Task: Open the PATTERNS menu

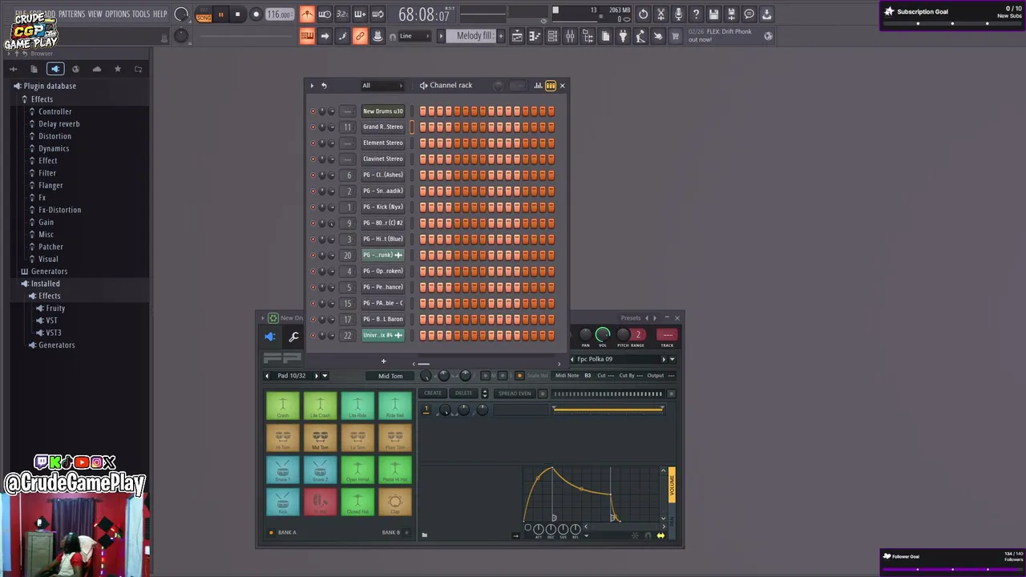Action: coord(71,14)
